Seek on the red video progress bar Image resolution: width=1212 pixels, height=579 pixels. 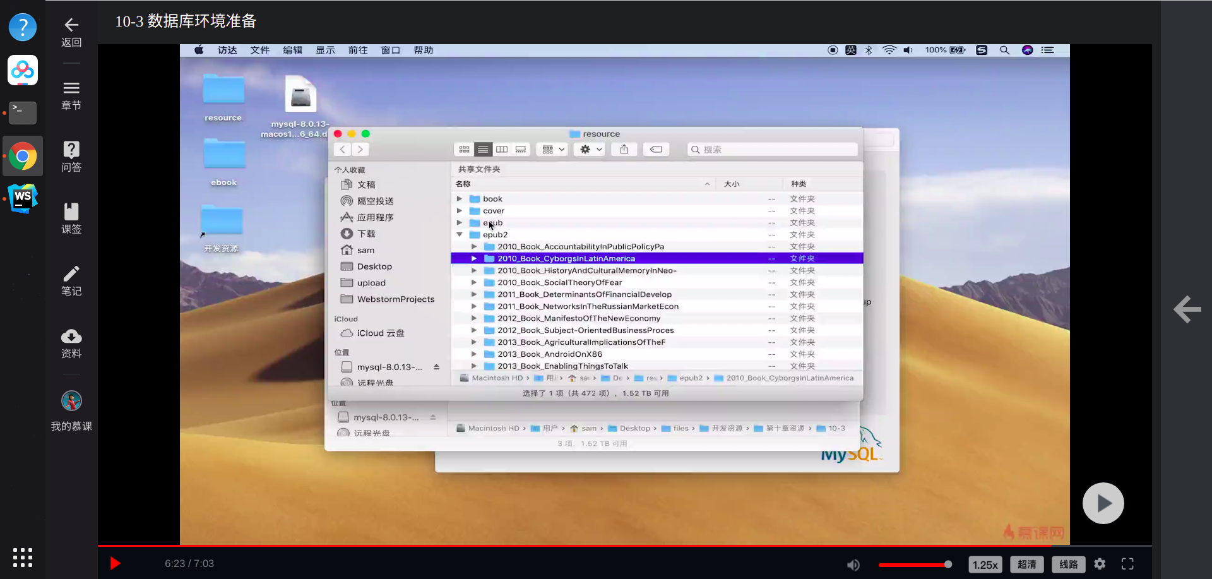[625, 545]
